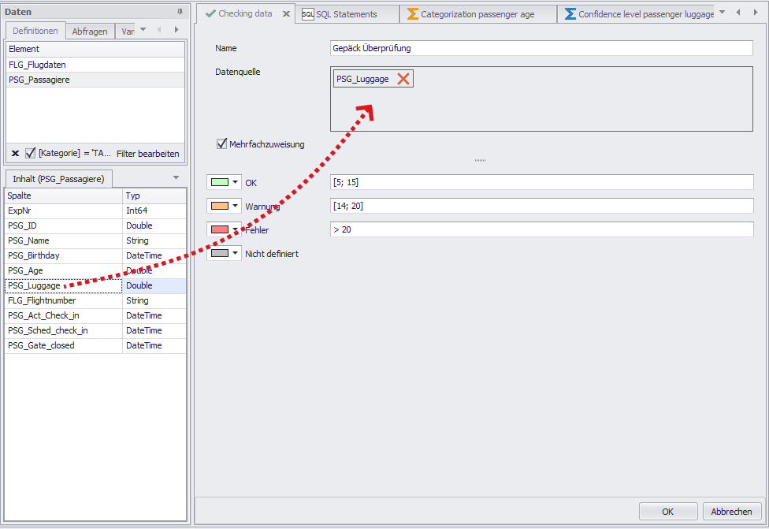Click the OK range field [5; 15]
This screenshot has height=529, width=769.
pos(542,182)
